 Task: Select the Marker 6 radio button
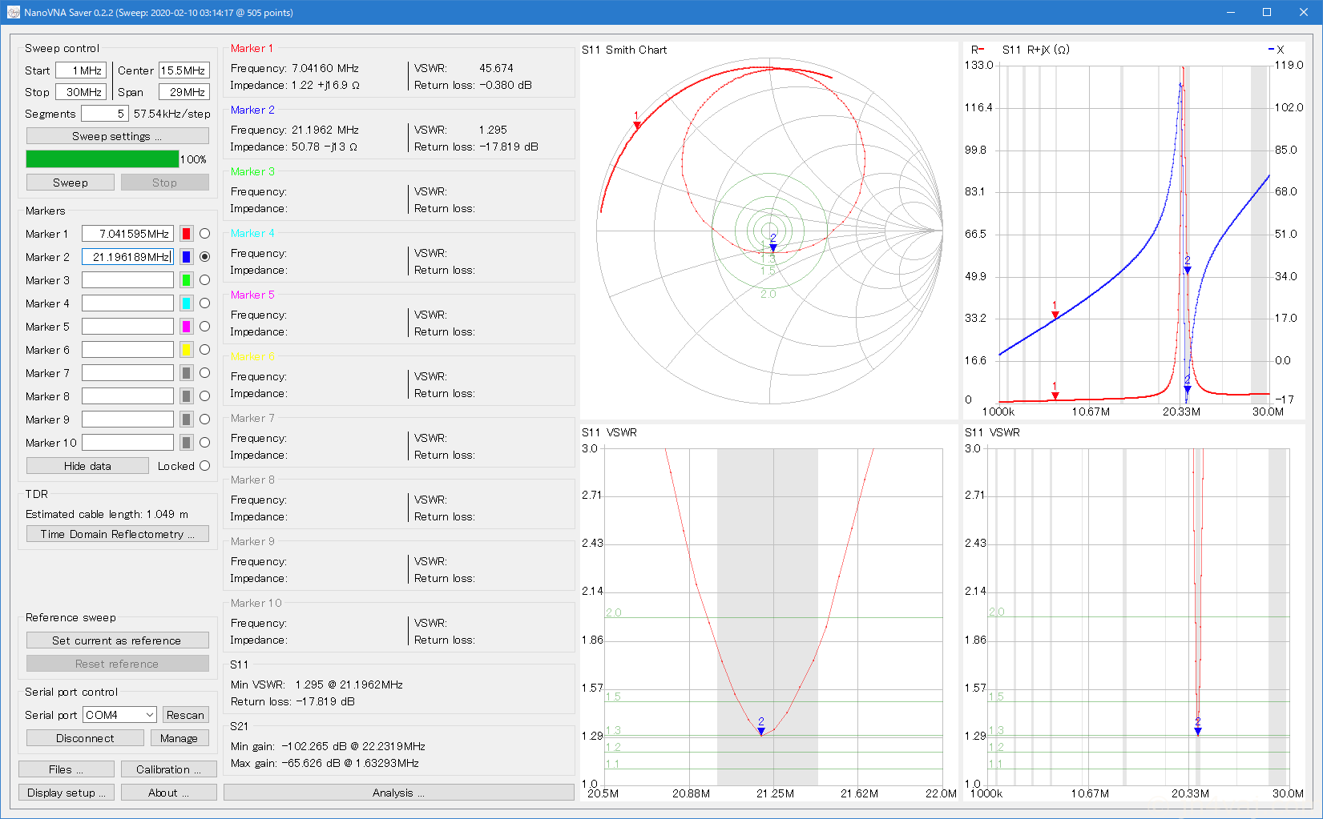pos(204,350)
